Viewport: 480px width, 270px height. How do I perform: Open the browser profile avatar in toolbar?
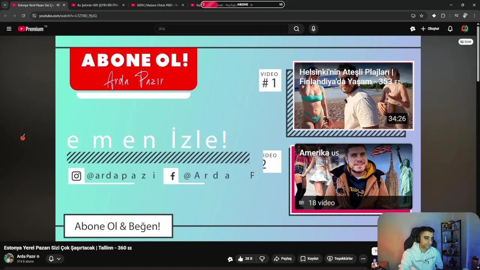465,16
